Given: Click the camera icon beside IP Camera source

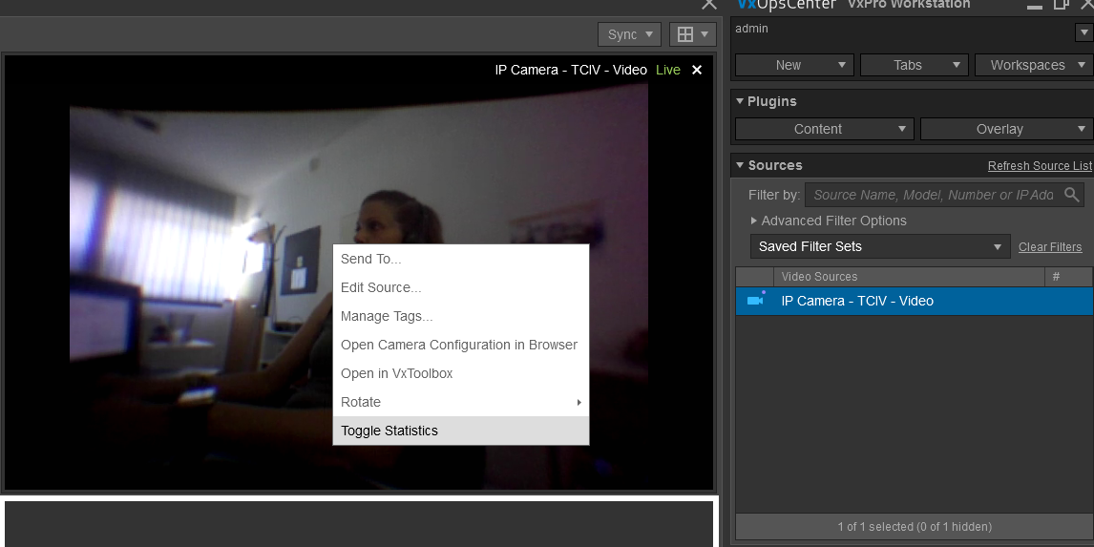Looking at the screenshot, I should pyautogui.click(x=756, y=301).
